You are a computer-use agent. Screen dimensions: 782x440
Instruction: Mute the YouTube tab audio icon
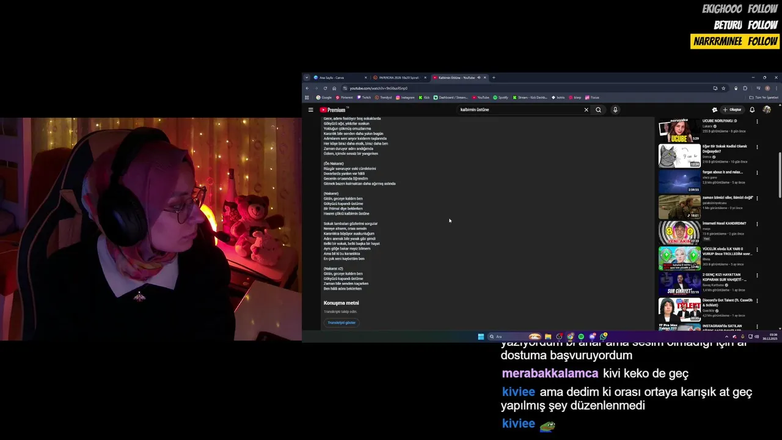point(479,78)
